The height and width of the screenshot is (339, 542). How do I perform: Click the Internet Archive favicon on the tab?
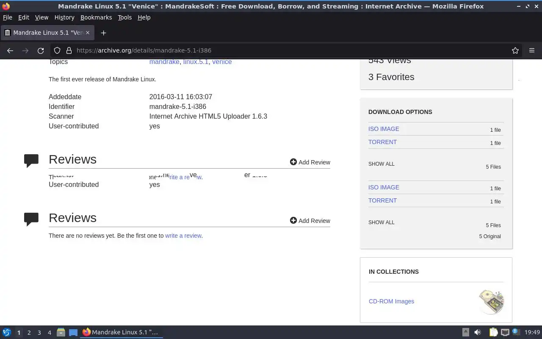(x=7, y=33)
